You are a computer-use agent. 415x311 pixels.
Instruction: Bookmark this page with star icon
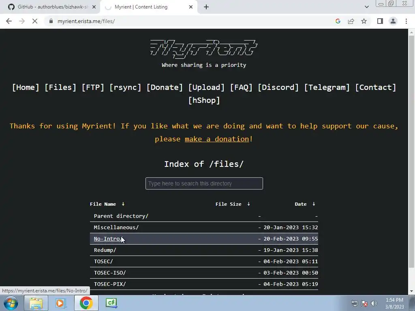tap(364, 21)
